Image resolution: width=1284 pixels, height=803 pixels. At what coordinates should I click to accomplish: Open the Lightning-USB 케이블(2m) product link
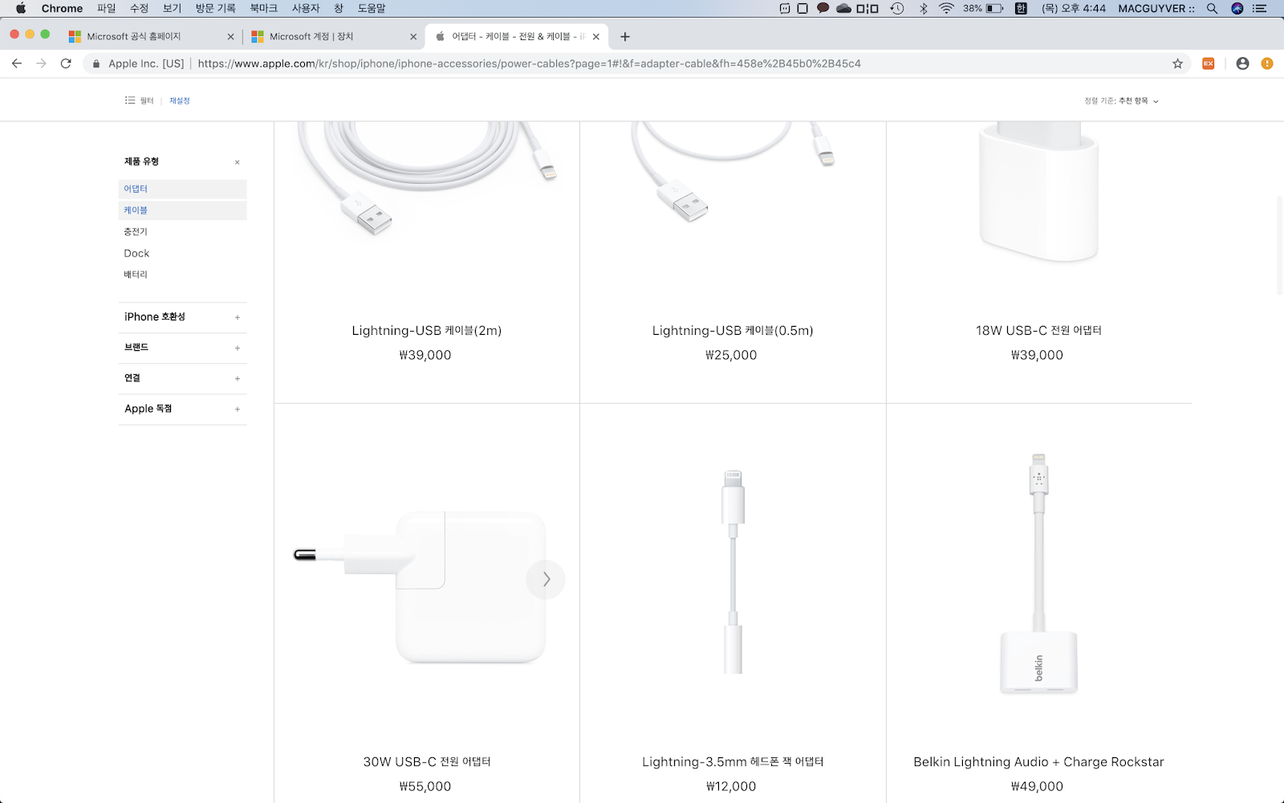click(x=427, y=331)
